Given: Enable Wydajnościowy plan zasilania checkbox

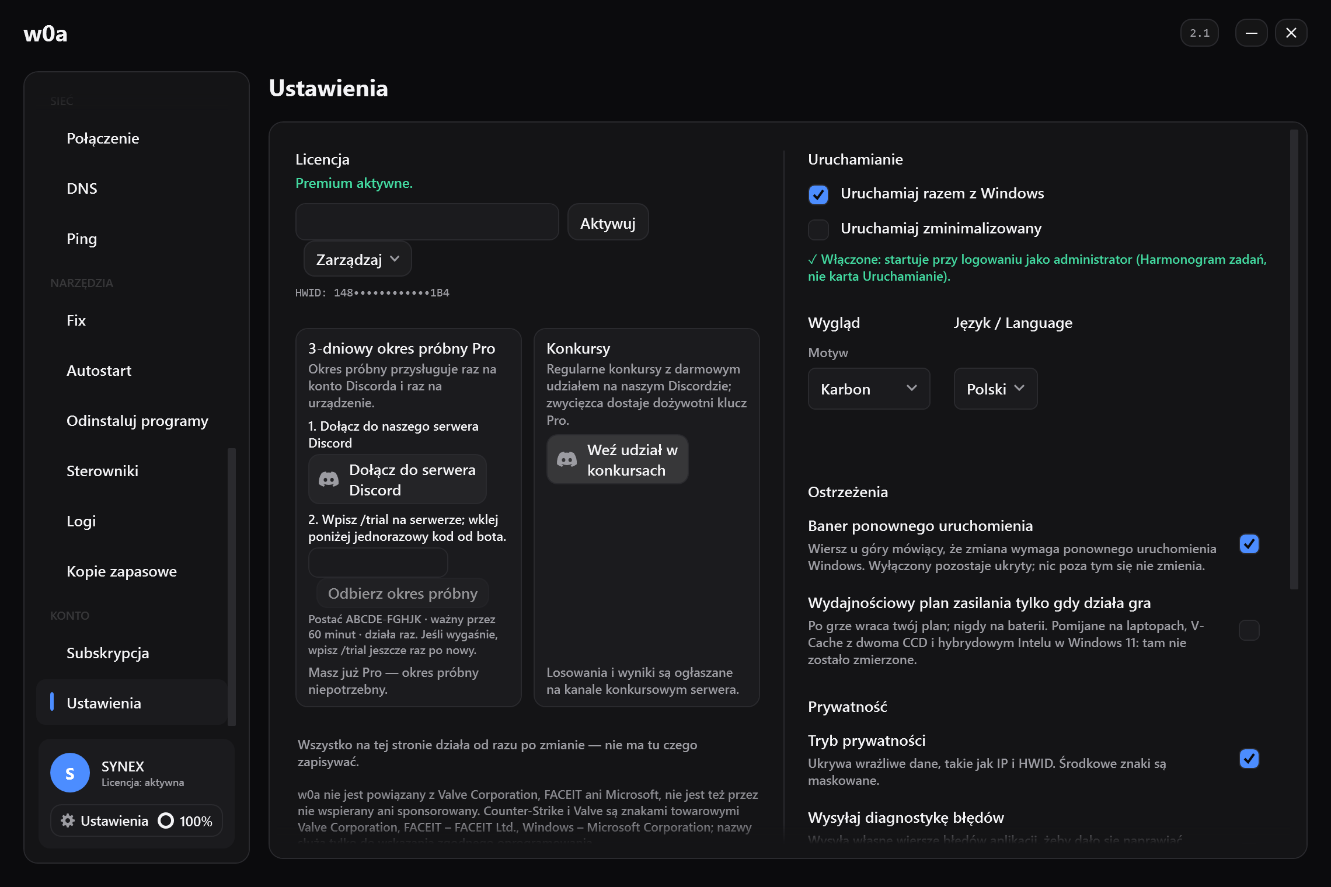Looking at the screenshot, I should point(1249,630).
